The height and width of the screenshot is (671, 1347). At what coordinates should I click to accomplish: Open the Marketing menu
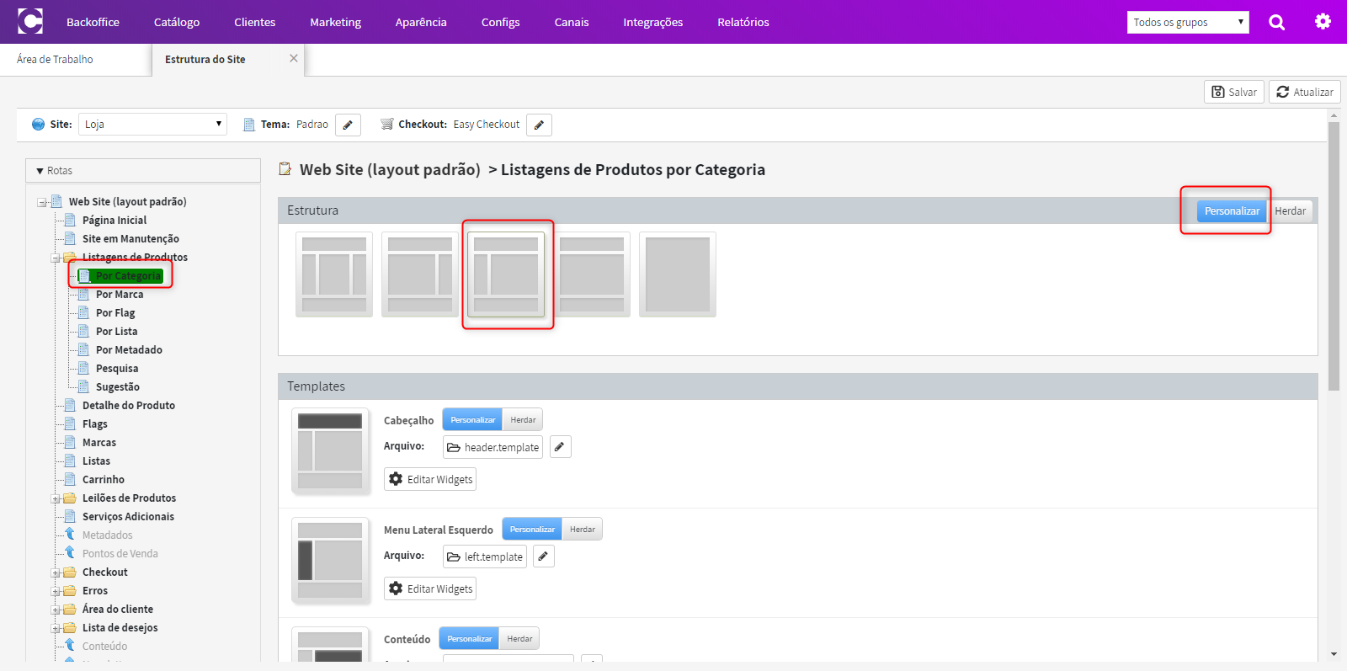tap(335, 22)
